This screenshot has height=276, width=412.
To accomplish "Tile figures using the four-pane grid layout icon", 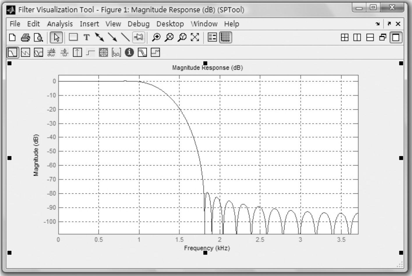I will tap(344, 38).
